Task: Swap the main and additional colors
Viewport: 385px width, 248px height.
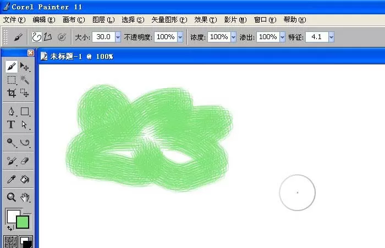Action: [x=9, y=228]
